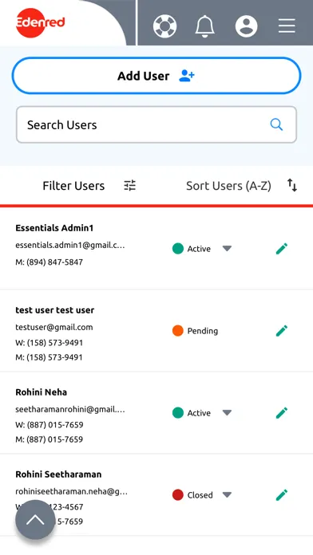The height and width of the screenshot is (555, 313).
Task: Select the name Rohini Neha
Action: point(41,392)
